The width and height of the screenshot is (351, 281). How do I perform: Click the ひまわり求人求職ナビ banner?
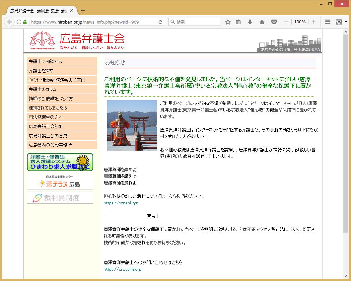(60, 162)
